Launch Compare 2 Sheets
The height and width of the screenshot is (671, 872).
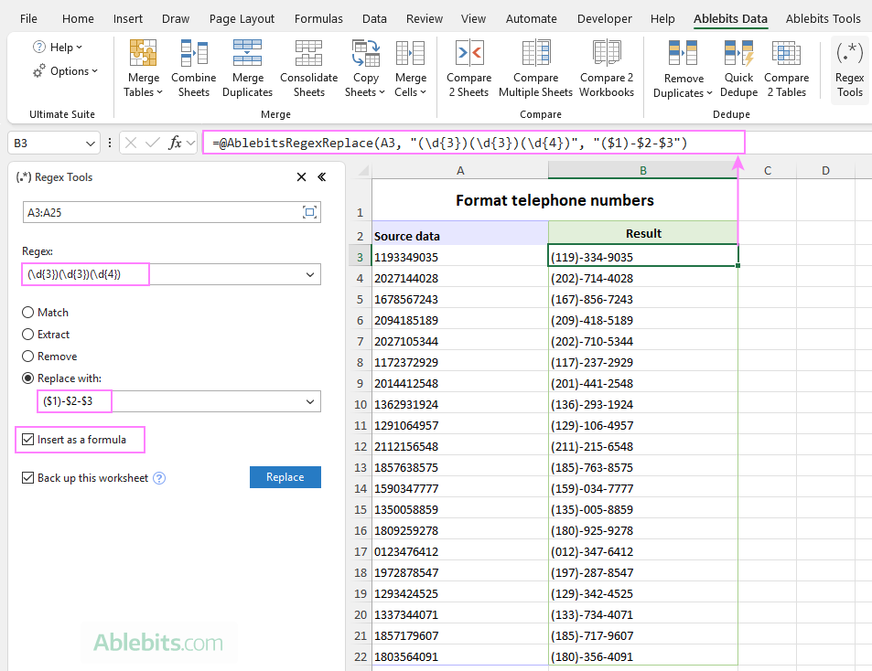(468, 69)
